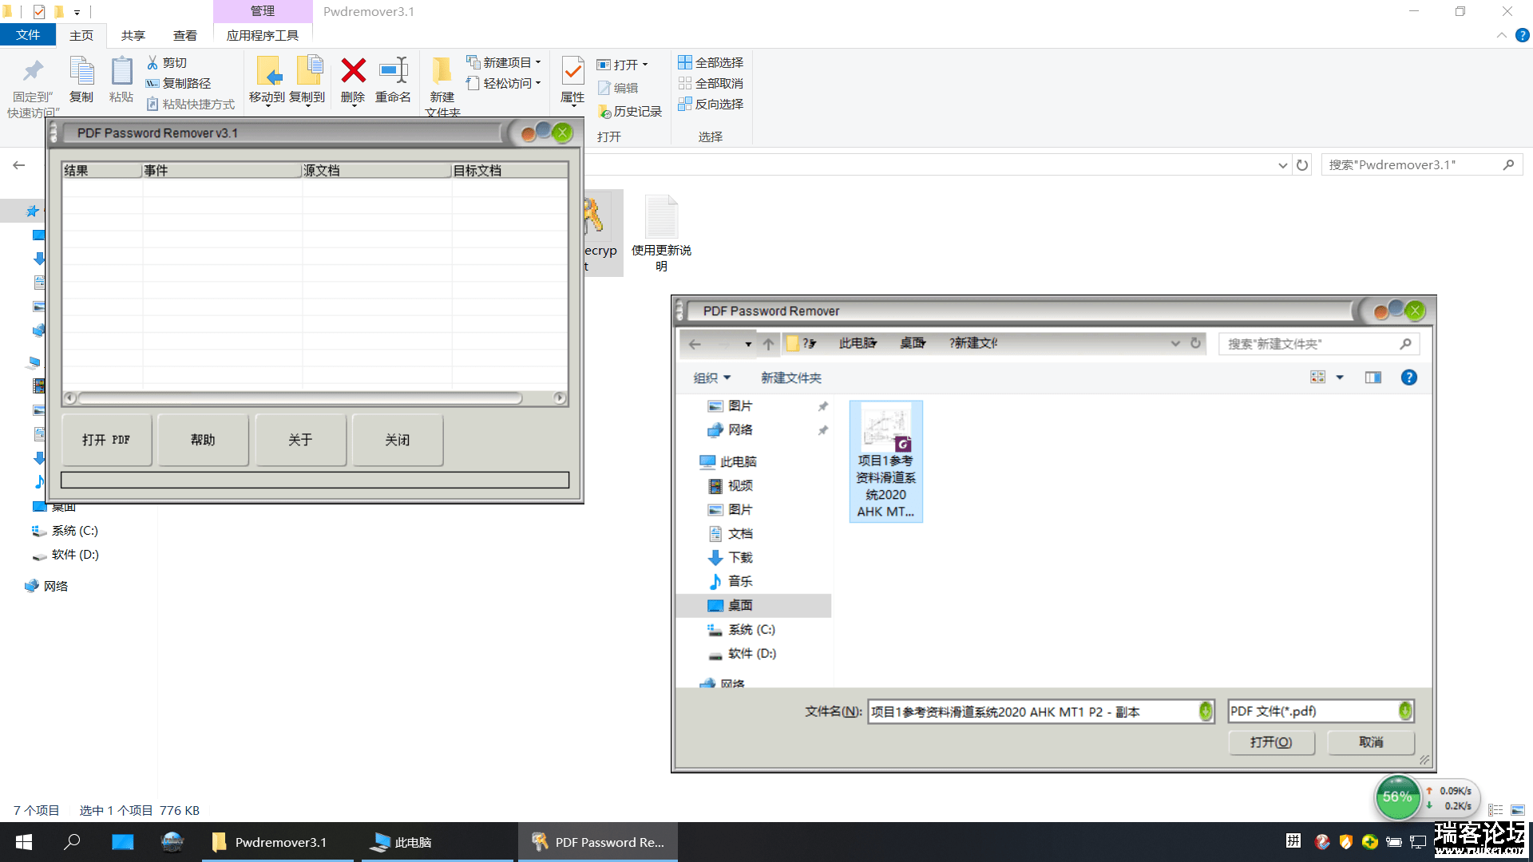Switch to the View ribbon tab
Viewport: 1533px width, 862px height.
pyautogui.click(x=185, y=35)
